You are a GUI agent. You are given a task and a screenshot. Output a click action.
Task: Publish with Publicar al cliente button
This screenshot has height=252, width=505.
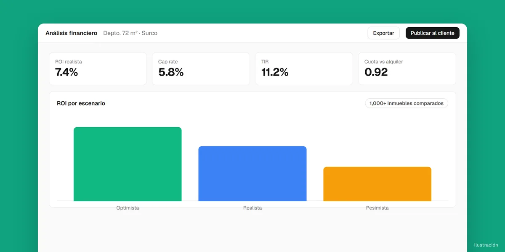pyautogui.click(x=432, y=33)
